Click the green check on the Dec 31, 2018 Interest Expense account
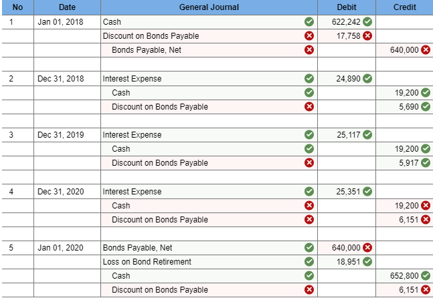 click(309, 79)
